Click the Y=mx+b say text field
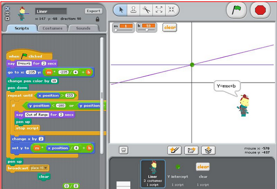This screenshot has width=277, height=189. click(x=24, y=64)
